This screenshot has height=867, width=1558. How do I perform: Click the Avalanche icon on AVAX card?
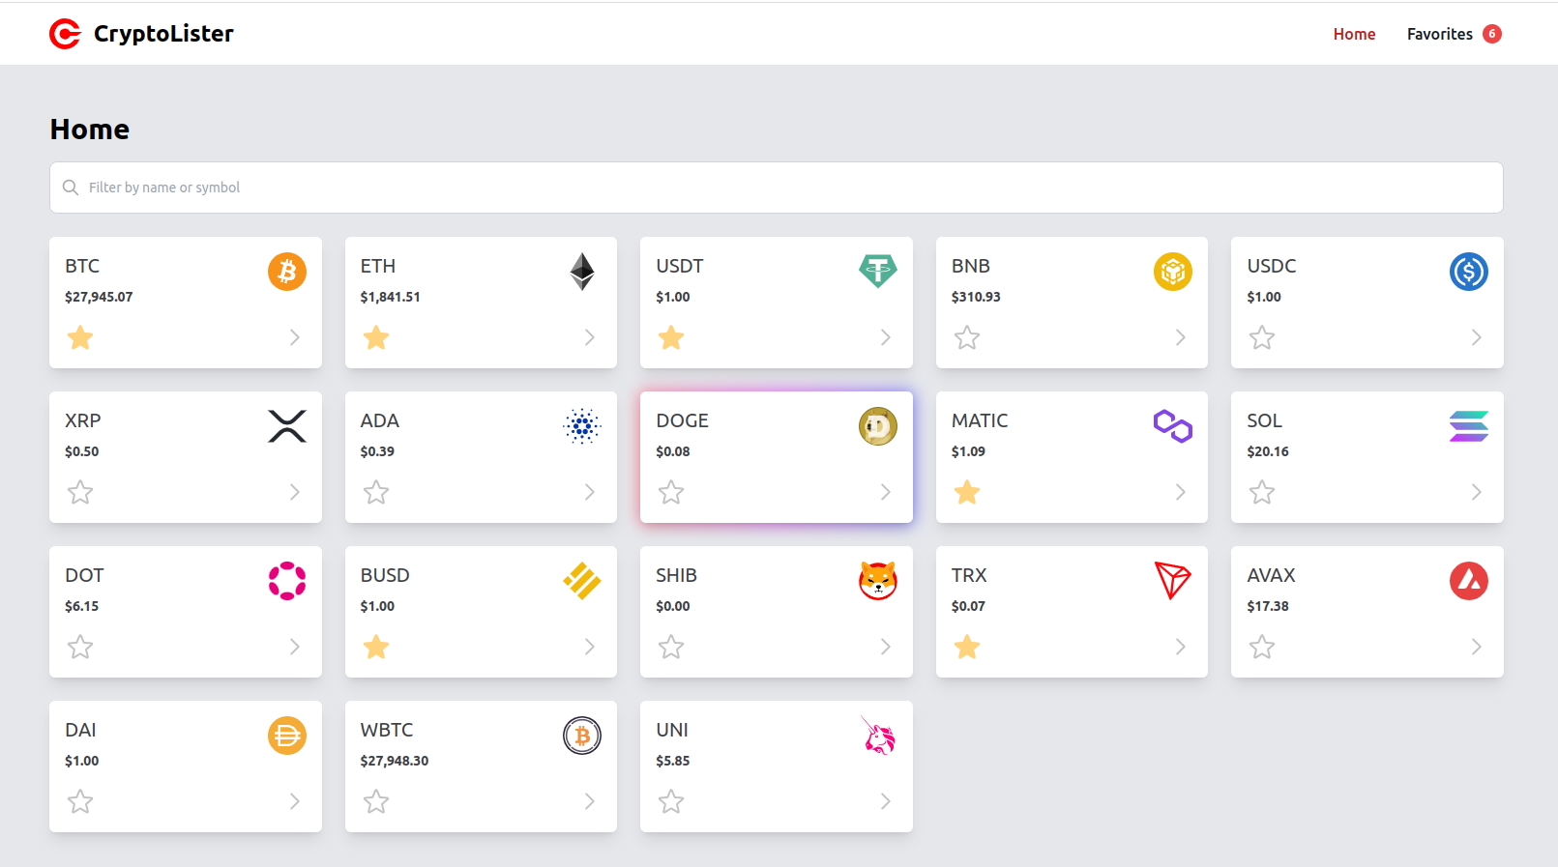click(x=1469, y=581)
